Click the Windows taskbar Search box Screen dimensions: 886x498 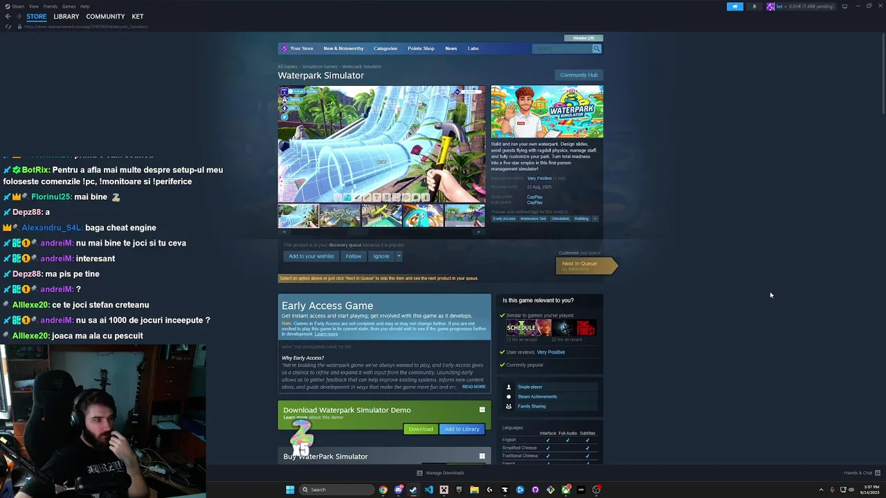336,490
